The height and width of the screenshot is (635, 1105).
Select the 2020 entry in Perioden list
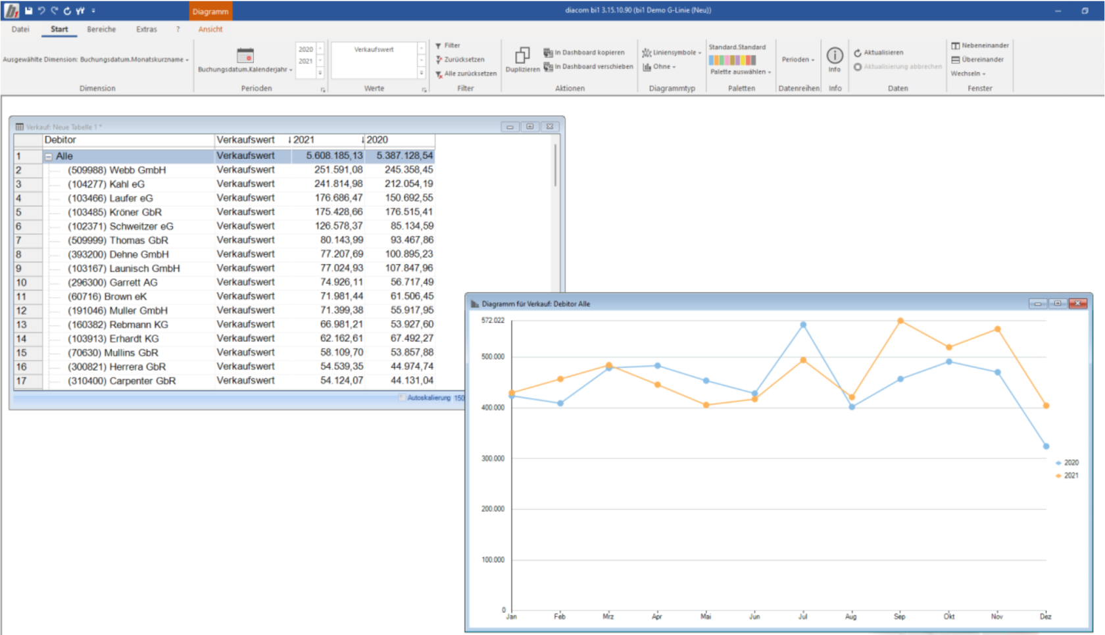306,49
